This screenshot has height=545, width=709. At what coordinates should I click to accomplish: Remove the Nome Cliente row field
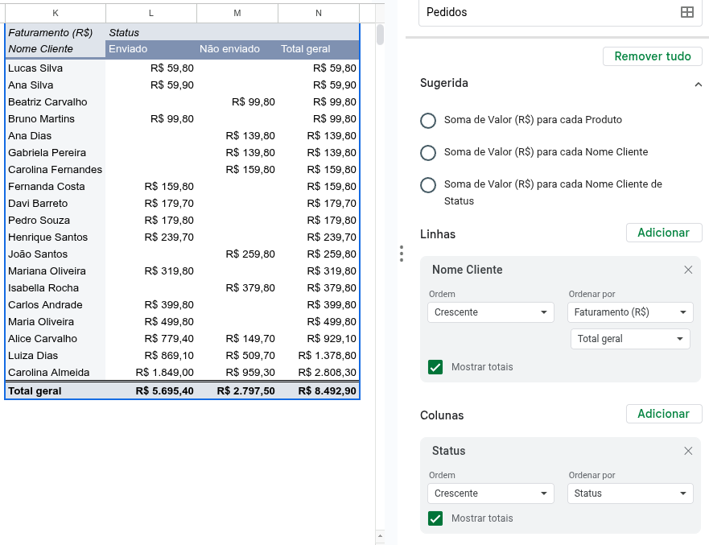click(688, 270)
